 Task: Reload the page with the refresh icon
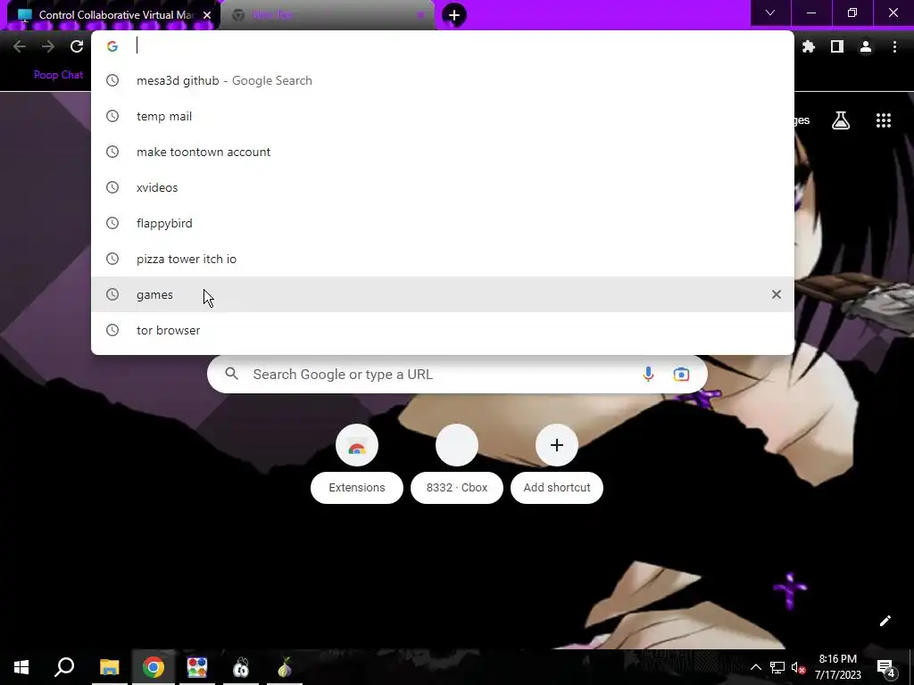click(77, 46)
